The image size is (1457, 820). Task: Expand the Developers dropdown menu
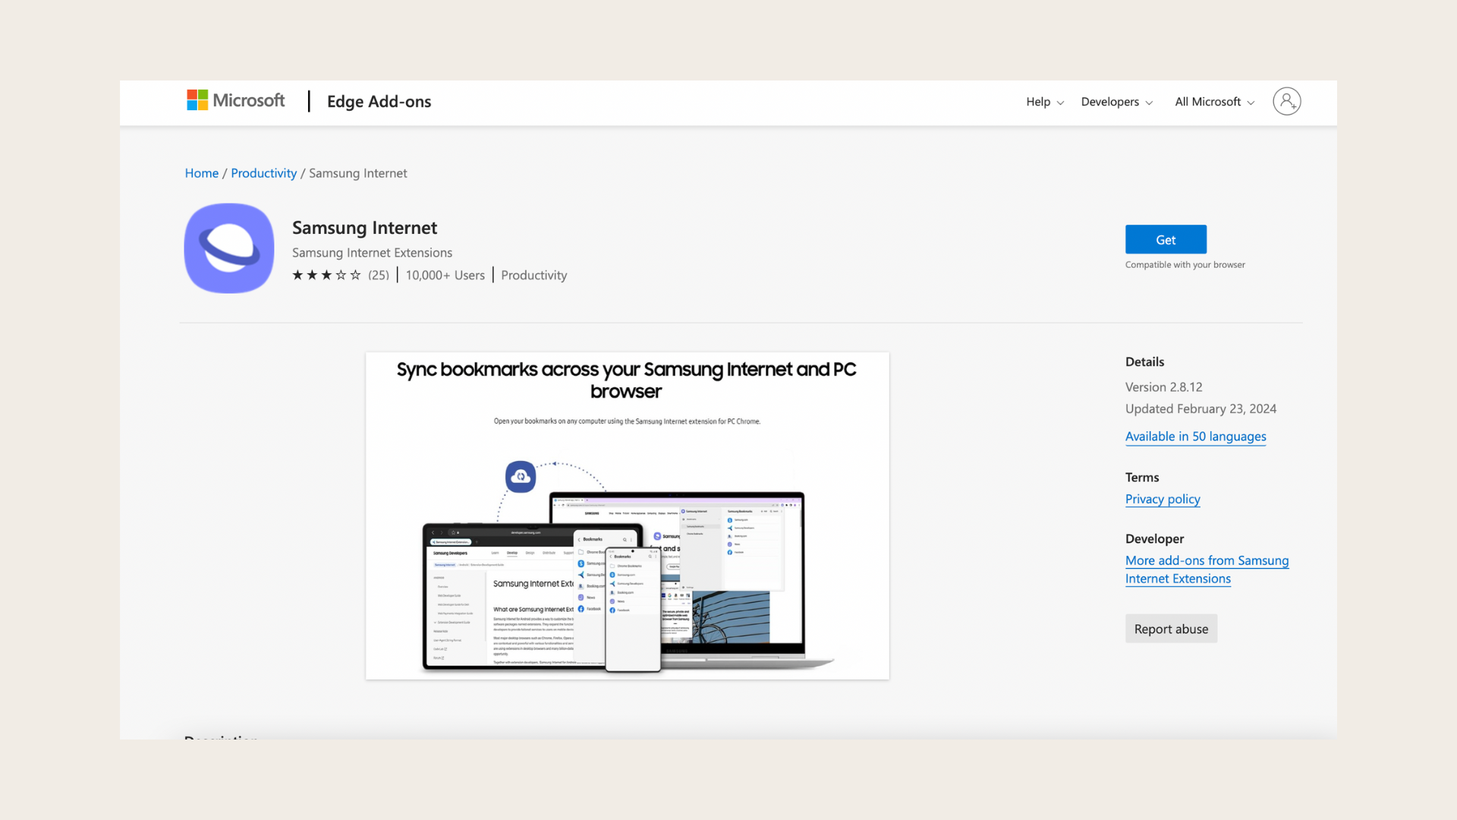click(1117, 102)
